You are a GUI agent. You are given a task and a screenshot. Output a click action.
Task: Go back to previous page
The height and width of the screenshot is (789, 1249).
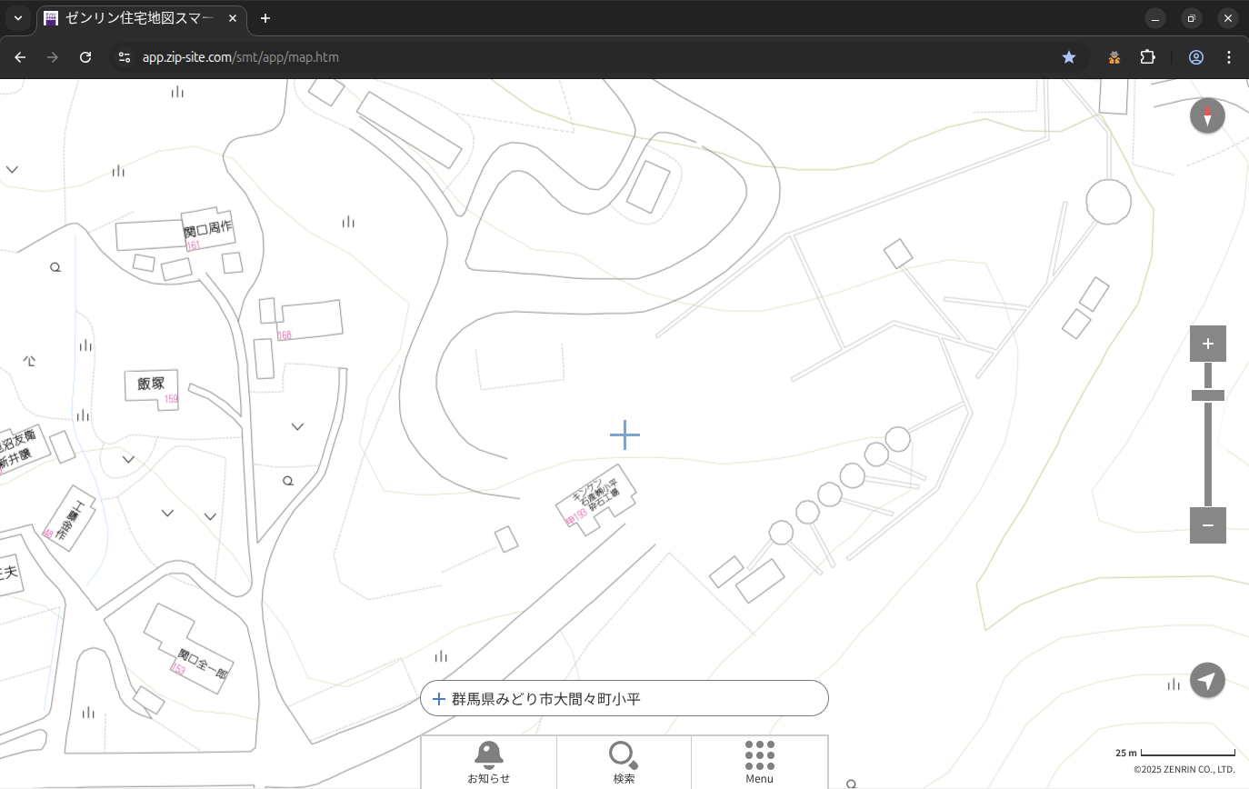click(x=20, y=57)
